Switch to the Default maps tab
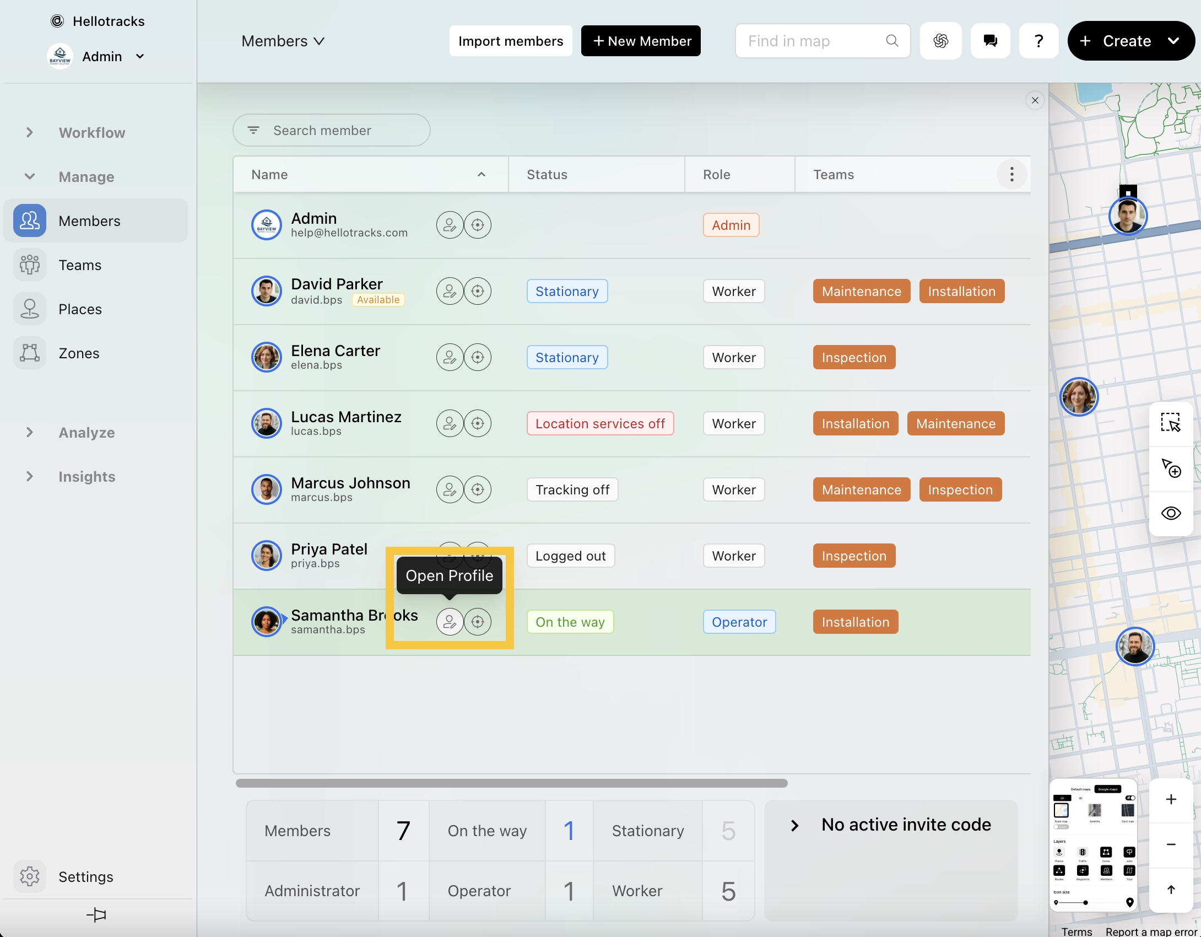Screen dimensions: 1201x937 1080,789
